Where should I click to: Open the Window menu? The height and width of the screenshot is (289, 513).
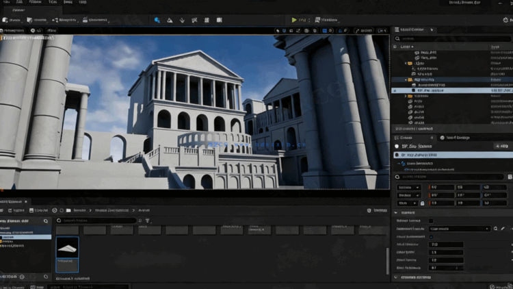tap(35, 2)
